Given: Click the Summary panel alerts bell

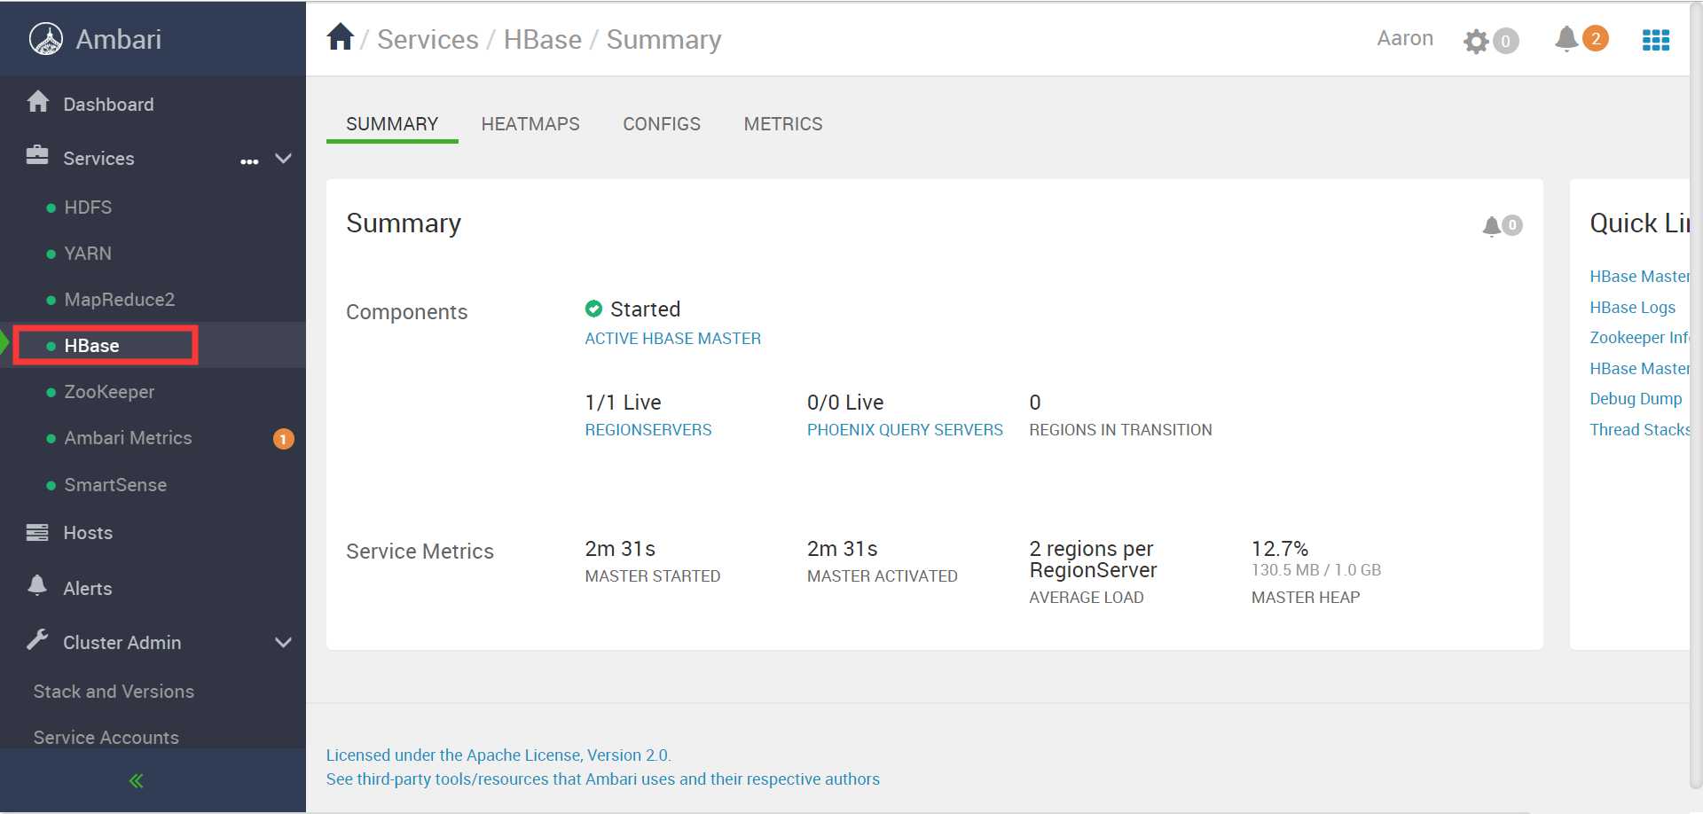Looking at the screenshot, I should click(x=1492, y=226).
